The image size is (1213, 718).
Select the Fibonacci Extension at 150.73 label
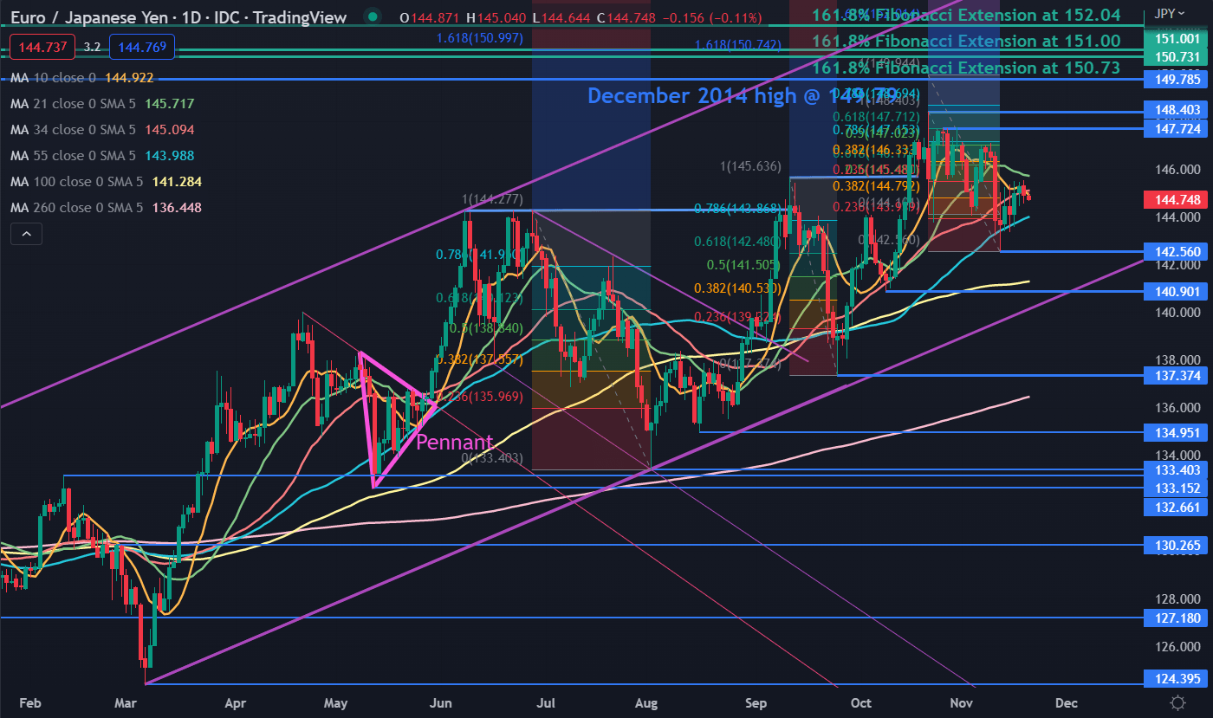pyautogui.click(x=966, y=68)
